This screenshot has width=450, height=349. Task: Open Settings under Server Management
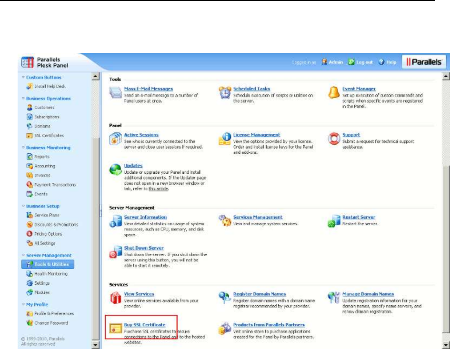tap(42, 283)
